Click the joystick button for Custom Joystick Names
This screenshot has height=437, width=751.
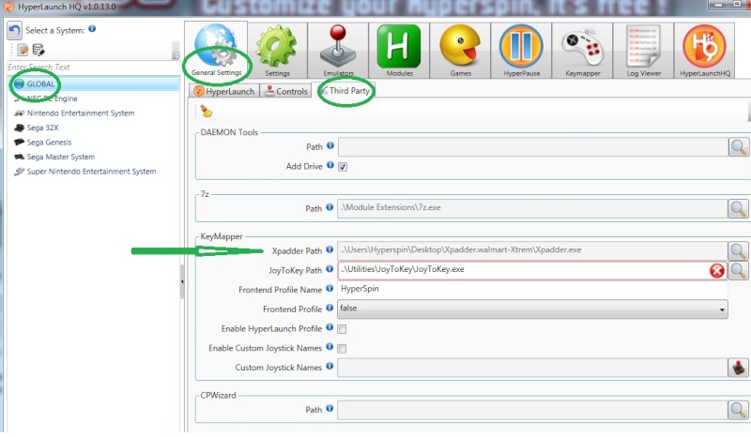[x=738, y=368]
